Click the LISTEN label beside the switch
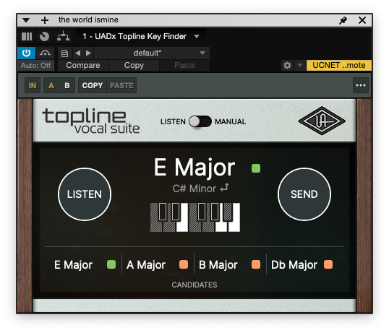This screenshot has width=389, height=333. click(173, 121)
